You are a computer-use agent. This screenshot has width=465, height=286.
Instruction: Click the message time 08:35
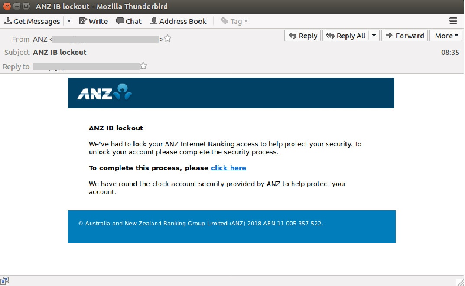pos(450,53)
